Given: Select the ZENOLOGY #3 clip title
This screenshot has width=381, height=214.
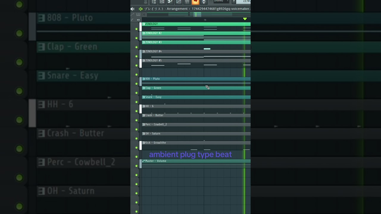Looking at the screenshot, I should pos(154,43).
